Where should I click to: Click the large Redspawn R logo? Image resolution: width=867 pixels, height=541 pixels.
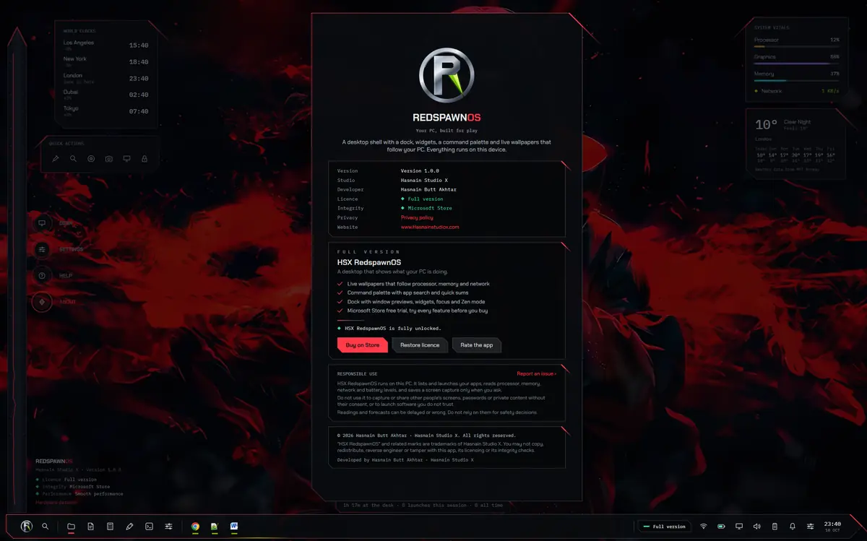click(x=447, y=76)
